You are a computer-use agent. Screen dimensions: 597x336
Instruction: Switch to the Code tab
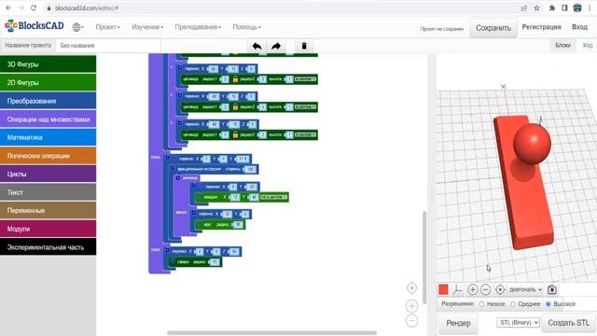588,46
